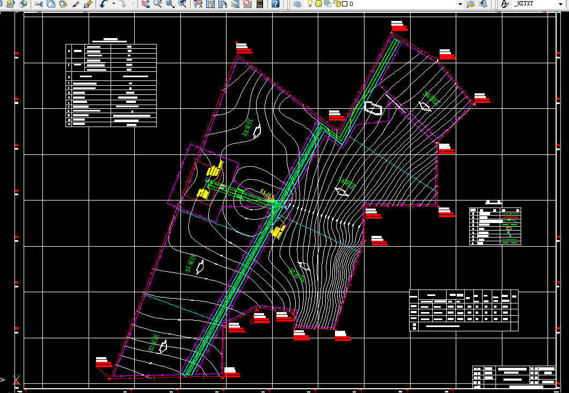Expand the Undo history dropdown arrow
This screenshot has height=393, width=569.
[x=114, y=4]
